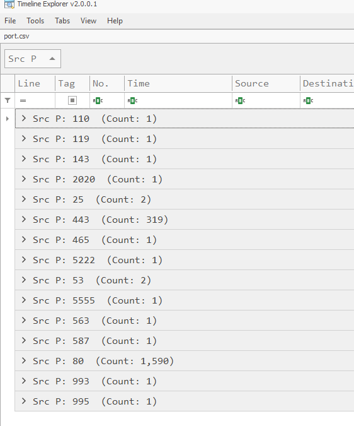The width and height of the screenshot is (354, 426).
Task: Open the View menu
Action: pyautogui.click(x=88, y=21)
